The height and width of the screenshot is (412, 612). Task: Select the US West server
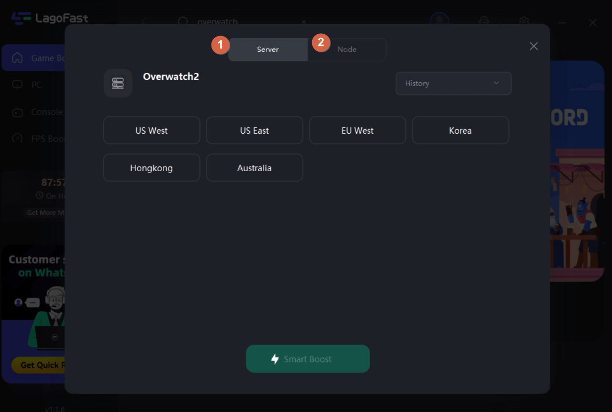(152, 130)
